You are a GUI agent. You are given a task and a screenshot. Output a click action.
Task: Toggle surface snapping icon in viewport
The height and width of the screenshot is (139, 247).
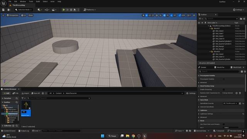click(161, 15)
